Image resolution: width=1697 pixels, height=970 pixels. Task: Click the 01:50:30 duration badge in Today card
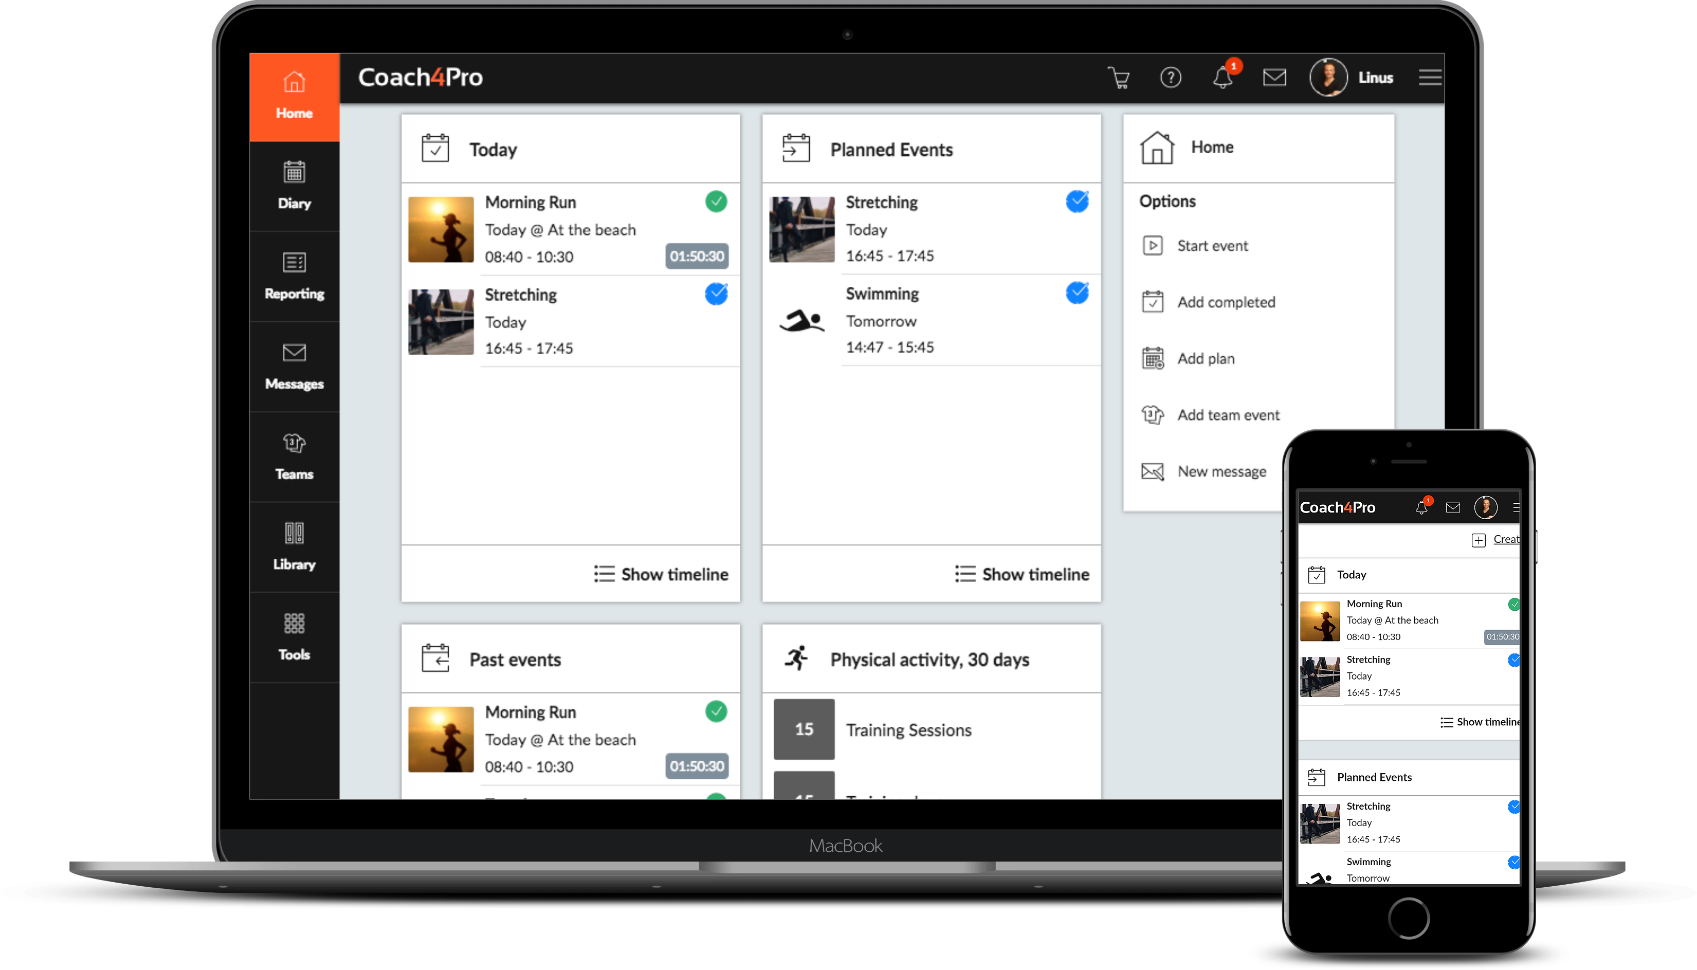pyautogui.click(x=697, y=257)
